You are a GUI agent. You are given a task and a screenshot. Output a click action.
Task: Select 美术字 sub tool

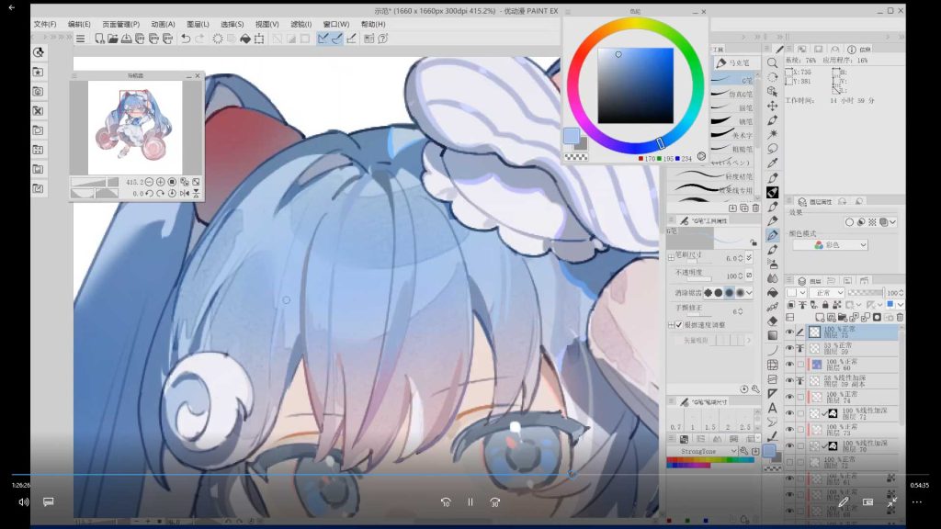coord(732,136)
